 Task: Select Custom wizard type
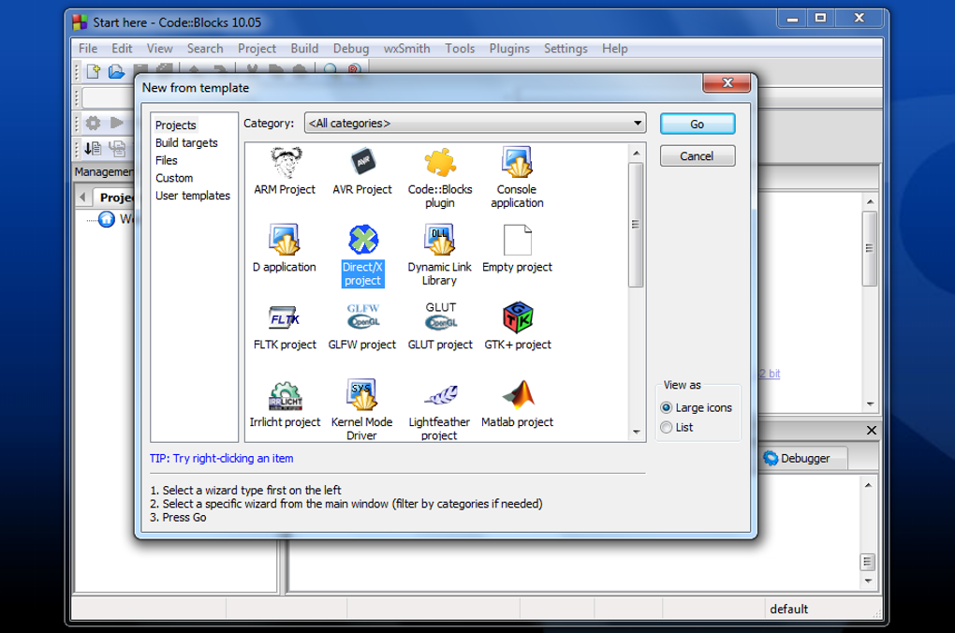pyautogui.click(x=174, y=178)
